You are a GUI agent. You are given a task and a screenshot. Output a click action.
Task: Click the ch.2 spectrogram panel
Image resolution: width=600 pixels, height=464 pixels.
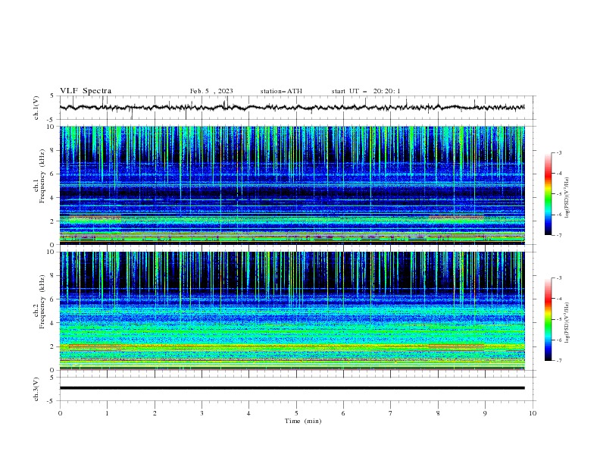click(x=292, y=311)
